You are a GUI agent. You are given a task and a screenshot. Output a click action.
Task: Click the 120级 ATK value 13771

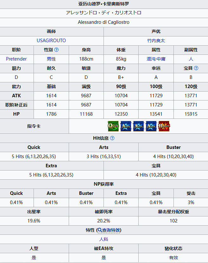(191, 96)
